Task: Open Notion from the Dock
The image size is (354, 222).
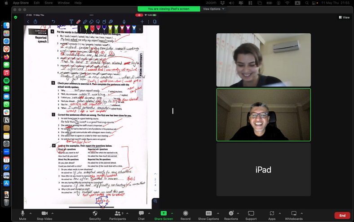Action: point(6,120)
